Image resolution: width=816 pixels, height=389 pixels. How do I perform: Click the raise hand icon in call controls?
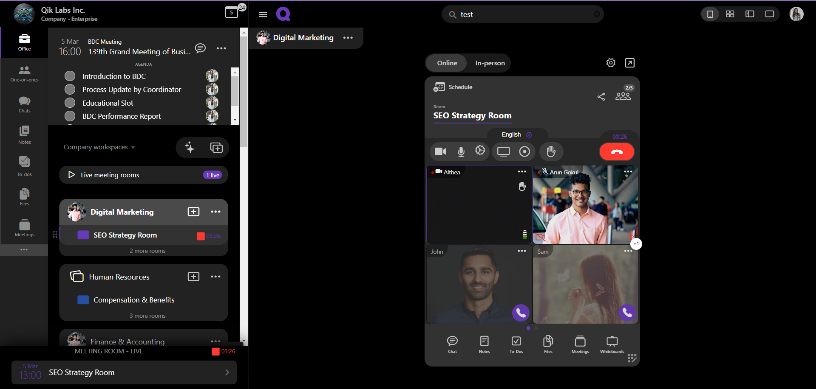pyautogui.click(x=551, y=151)
